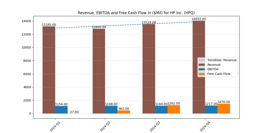Screen dimensions: 266x133
Task: Click the orange Free Cash Flow legend swatch
Action: pyautogui.click(x=202, y=74)
